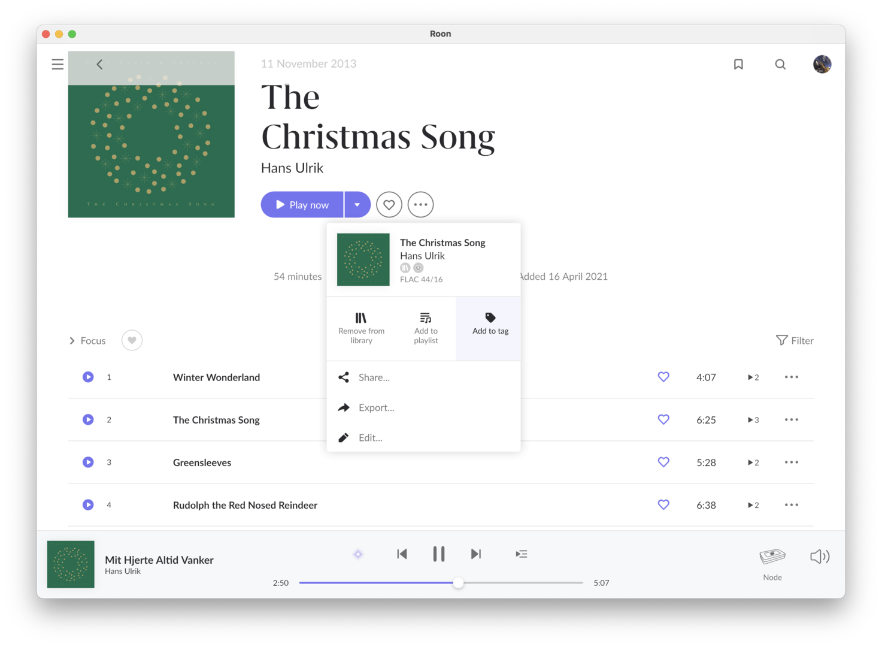The width and height of the screenshot is (882, 647).
Task: Favorite the album with the heart button
Action: (x=389, y=205)
